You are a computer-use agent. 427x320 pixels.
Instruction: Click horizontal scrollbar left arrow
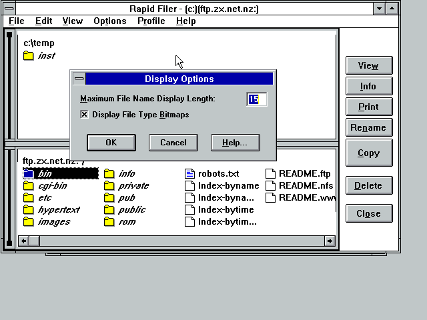[24, 241]
